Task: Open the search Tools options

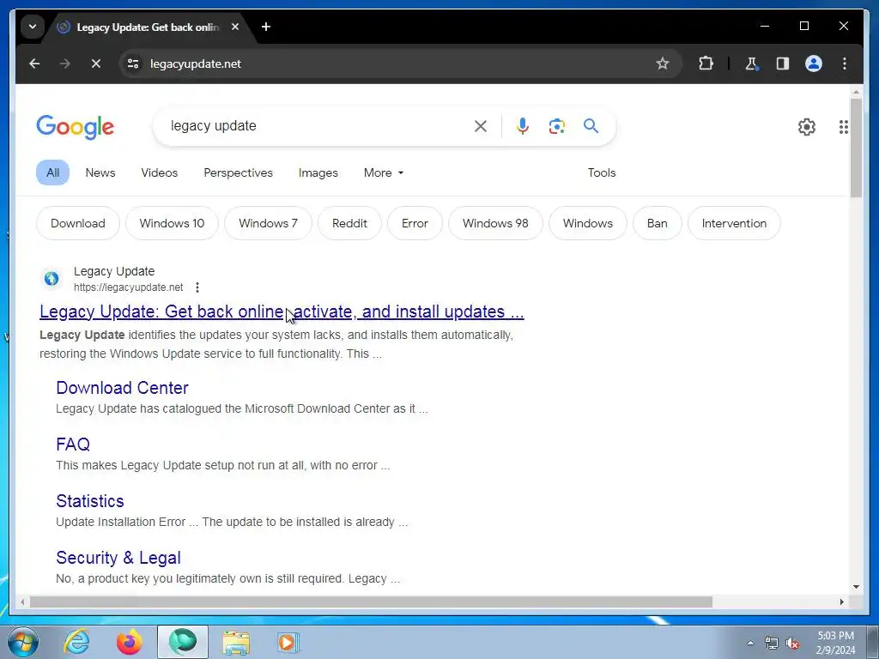Action: (602, 172)
